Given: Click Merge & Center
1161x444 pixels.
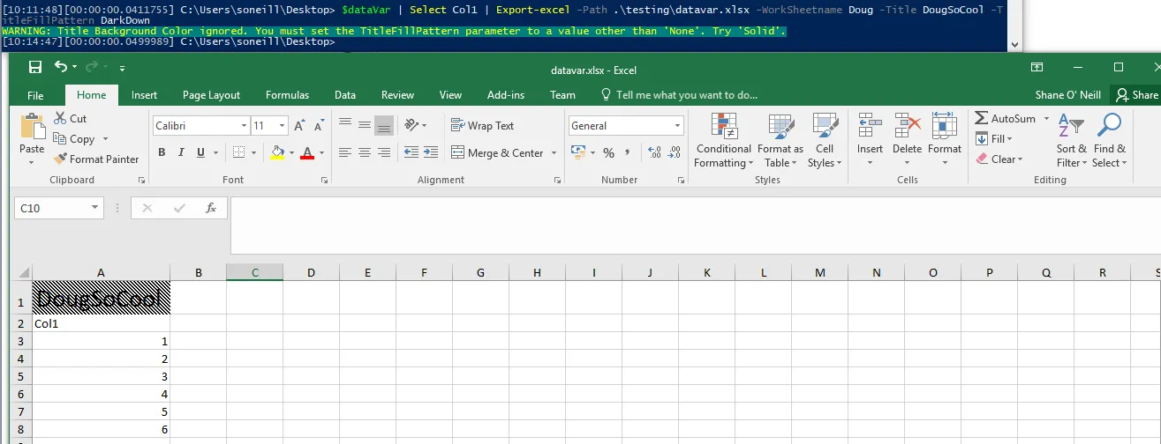Looking at the screenshot, I should coord(497,152).
